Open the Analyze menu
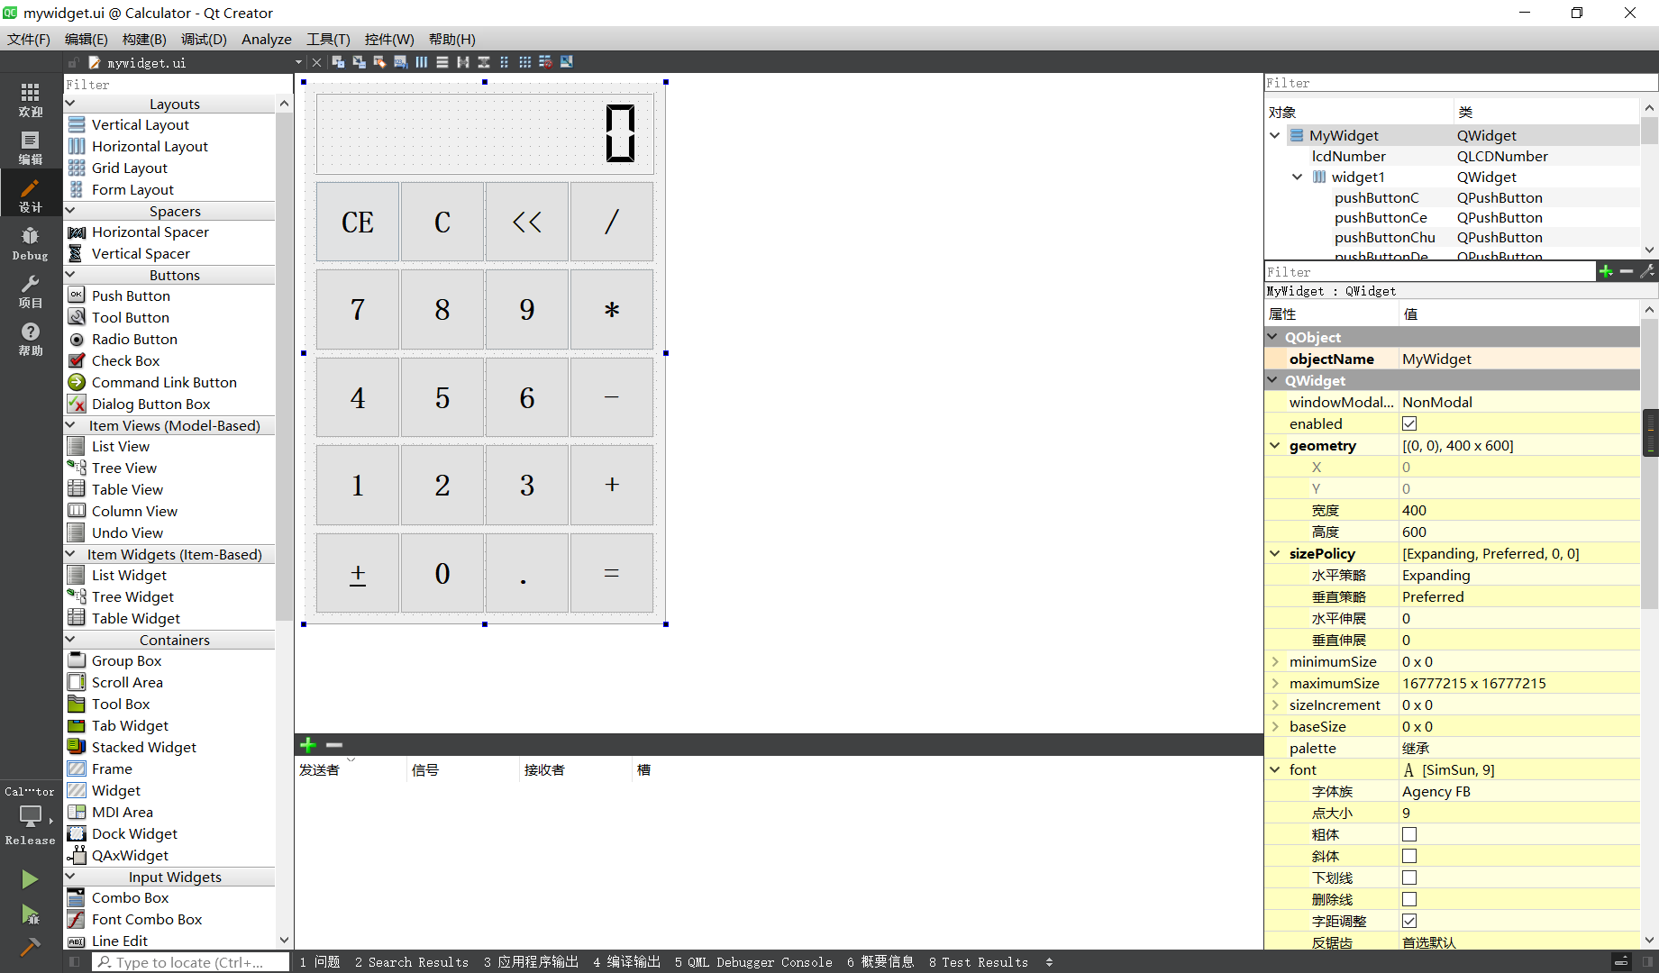Viewport: 1659px width, 973px height. 267,39
